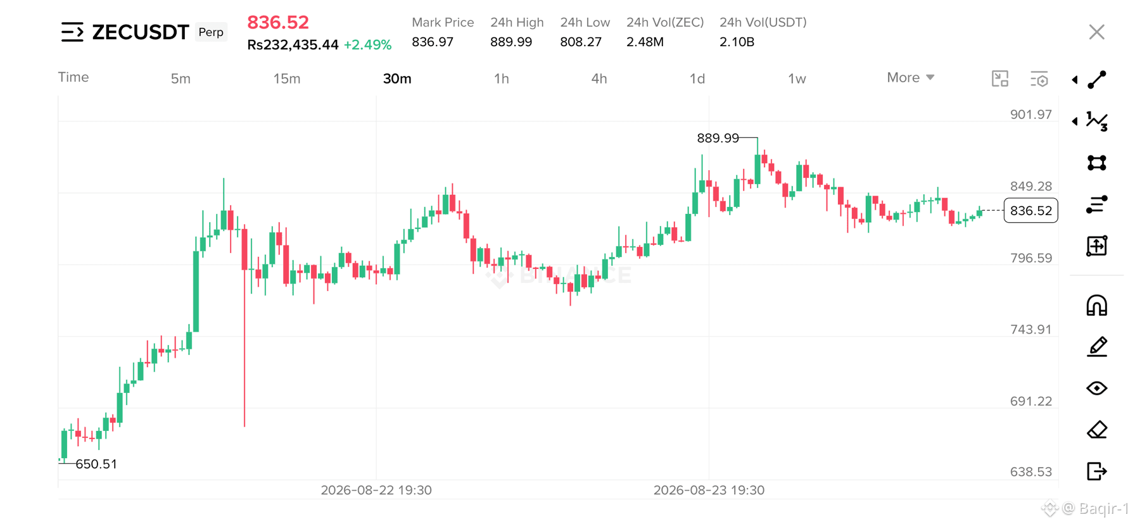Click the Rs232,435.44 converted price

(x=293, y=45)
